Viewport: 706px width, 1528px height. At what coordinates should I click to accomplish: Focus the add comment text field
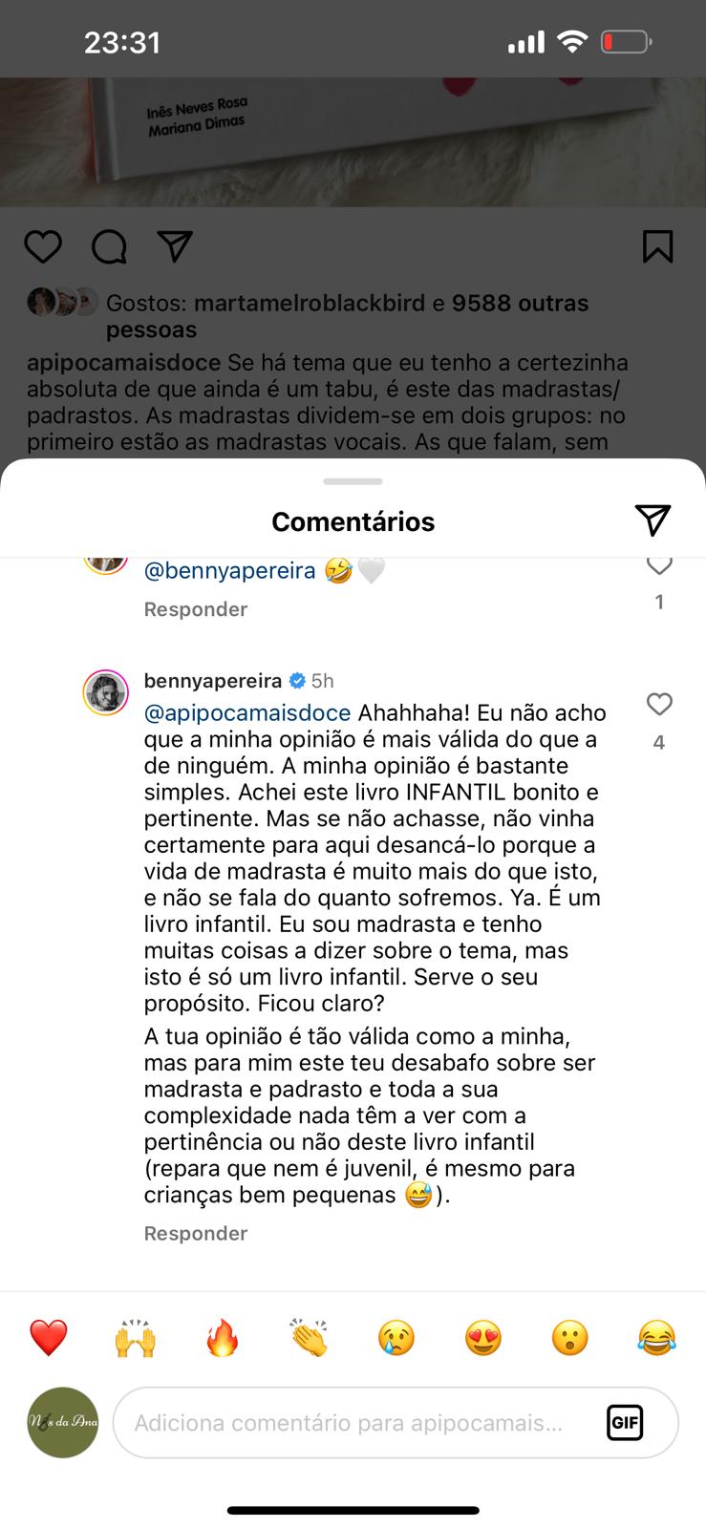353,1423
